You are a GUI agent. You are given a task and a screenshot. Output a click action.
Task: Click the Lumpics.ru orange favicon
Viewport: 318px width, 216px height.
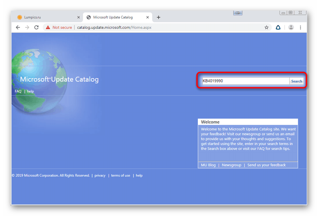point(20,17)
